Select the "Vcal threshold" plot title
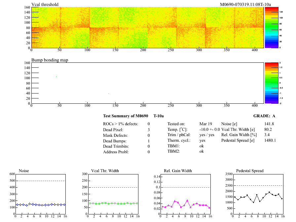The height and width of the screenshot is (222, 296). [45, 4]
